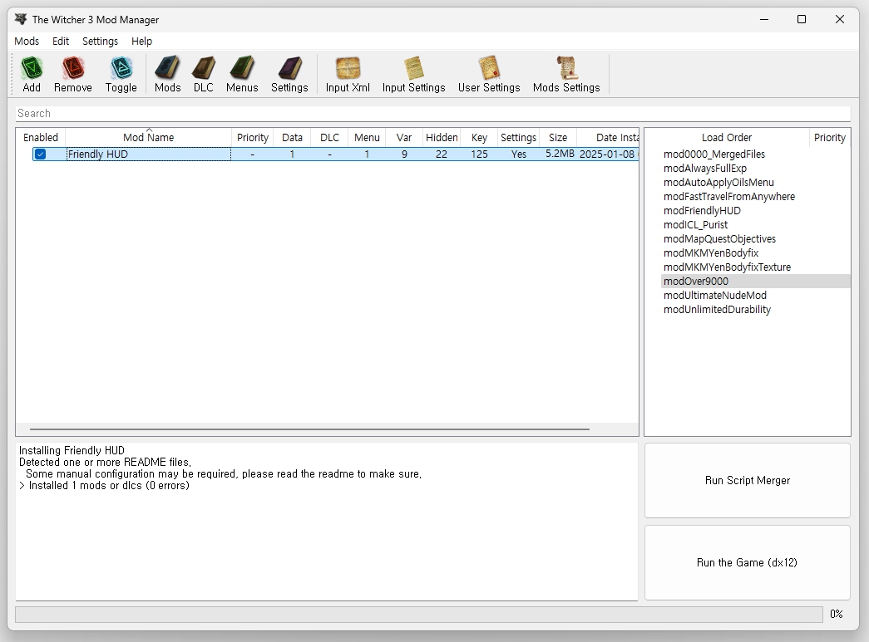Open the Mods Settings scroll icon

[566, 69]
